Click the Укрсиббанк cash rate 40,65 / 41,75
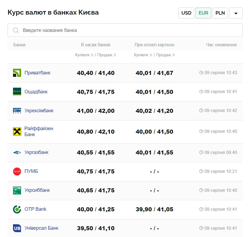 tap(96, 190)
